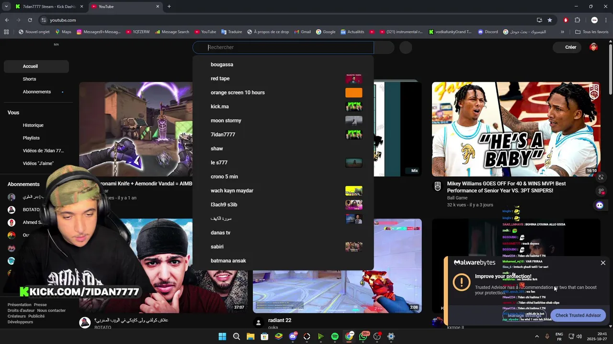The height and width of the screenshot is (344, 613).
Task: Open the Tous les favoris folder
Action: pyautogui.click(x=591, y=32)
